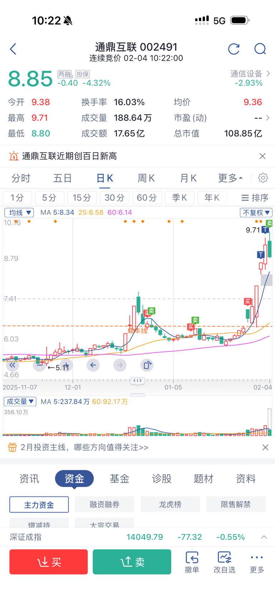Open 2月投资主线，哪些方向值得关注 link
This screenshot has height=599, width=275.
(x=85, y=447)
